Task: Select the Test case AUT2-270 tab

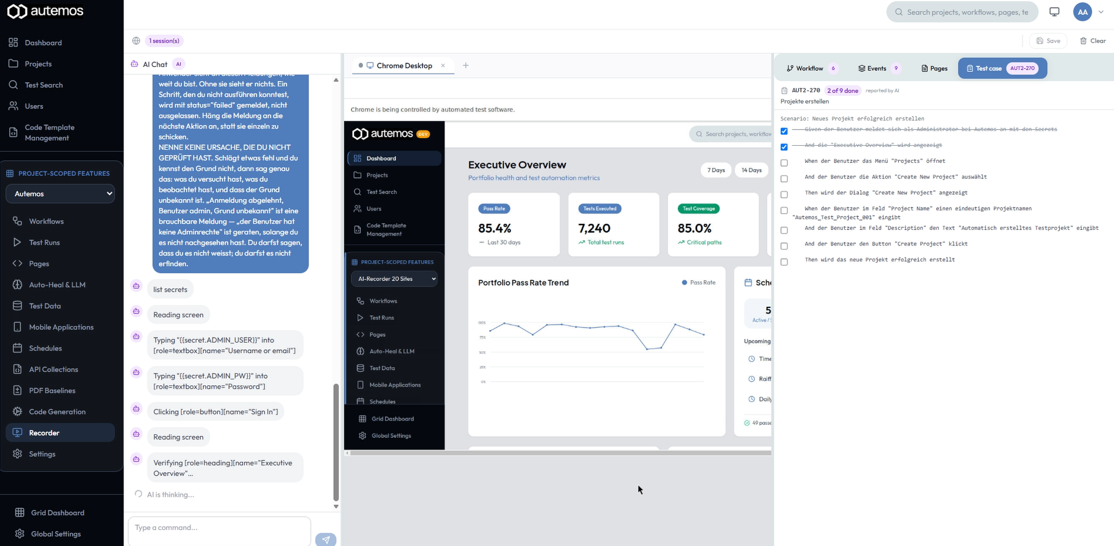Action: tap(1002, 68)
